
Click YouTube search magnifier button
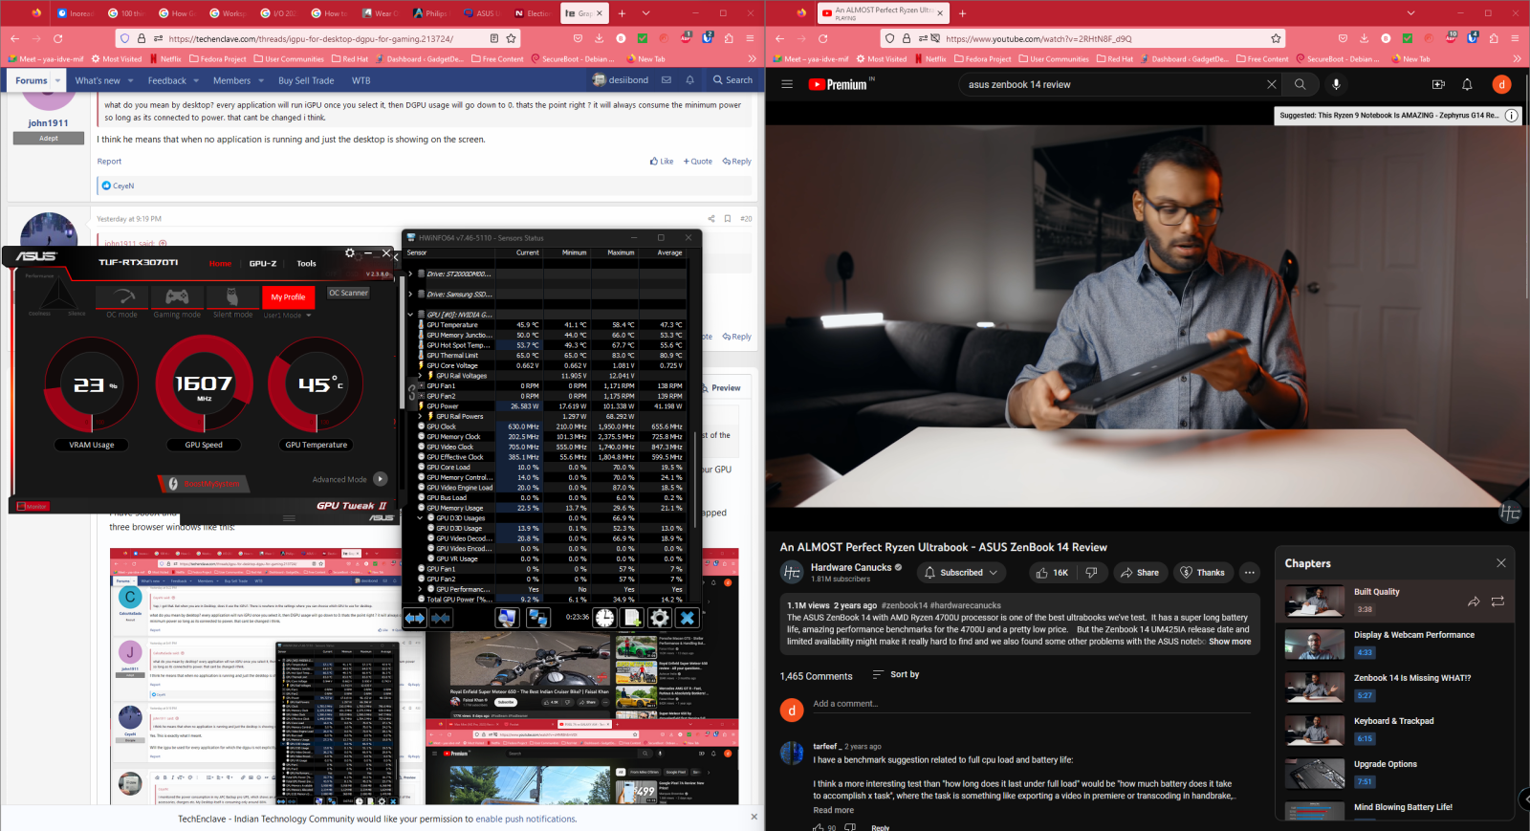tap(1300, 84)
